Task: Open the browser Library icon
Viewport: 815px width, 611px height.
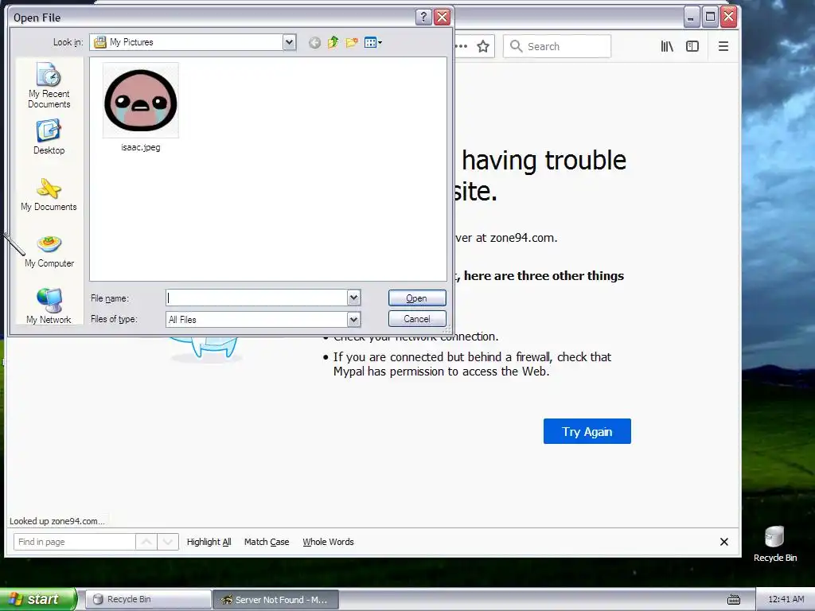Action: [x=668, y=46]
